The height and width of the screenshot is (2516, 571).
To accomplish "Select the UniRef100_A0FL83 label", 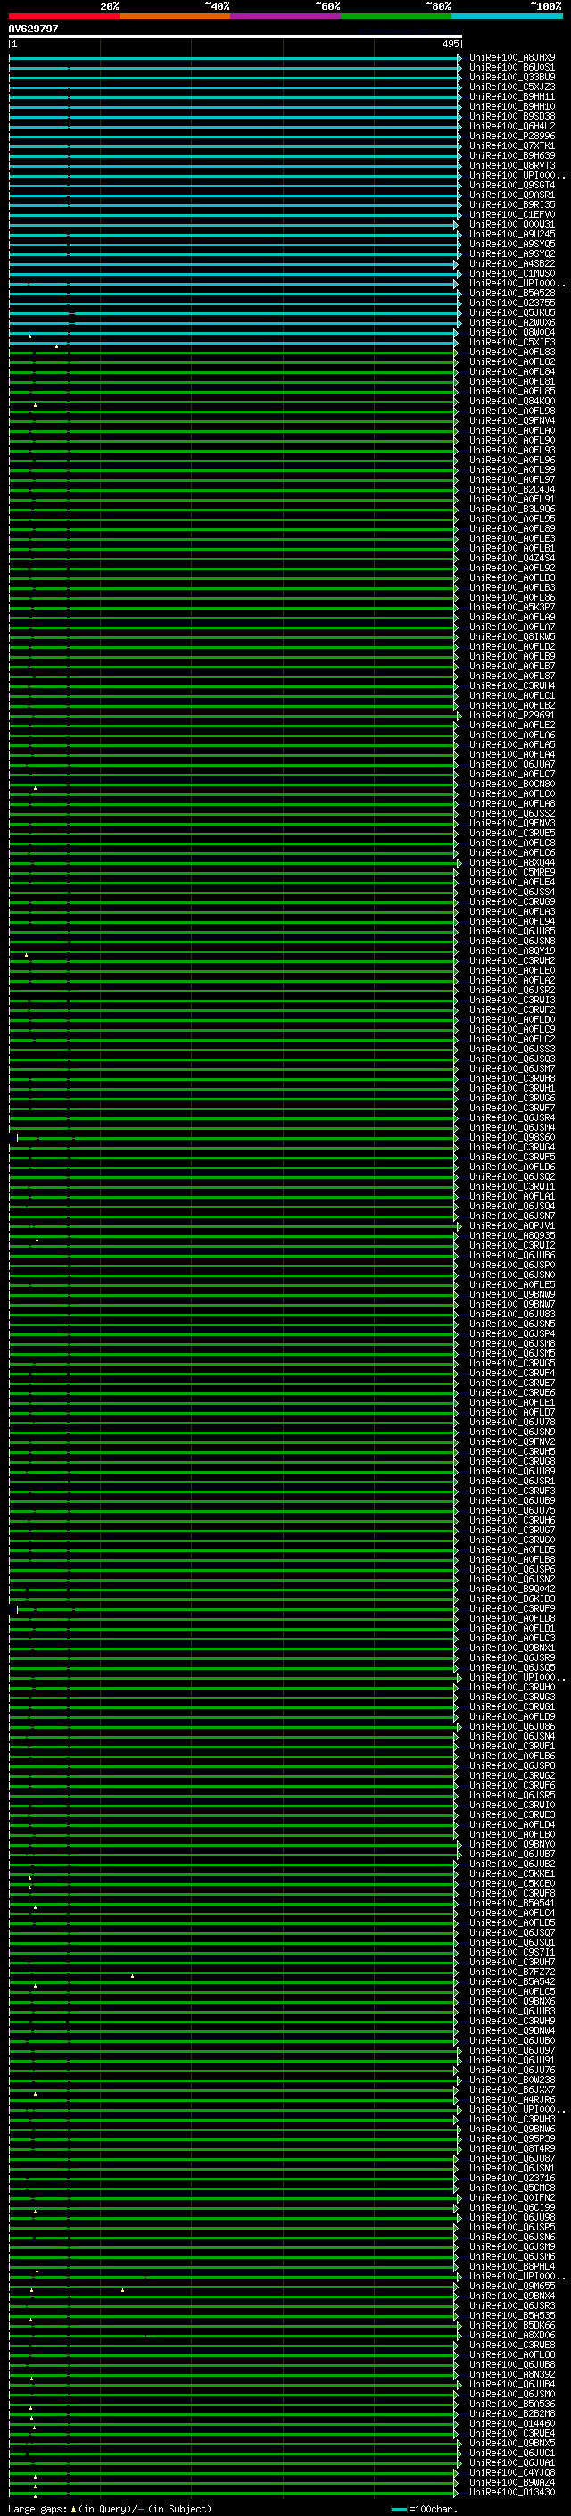I will 511,352.
